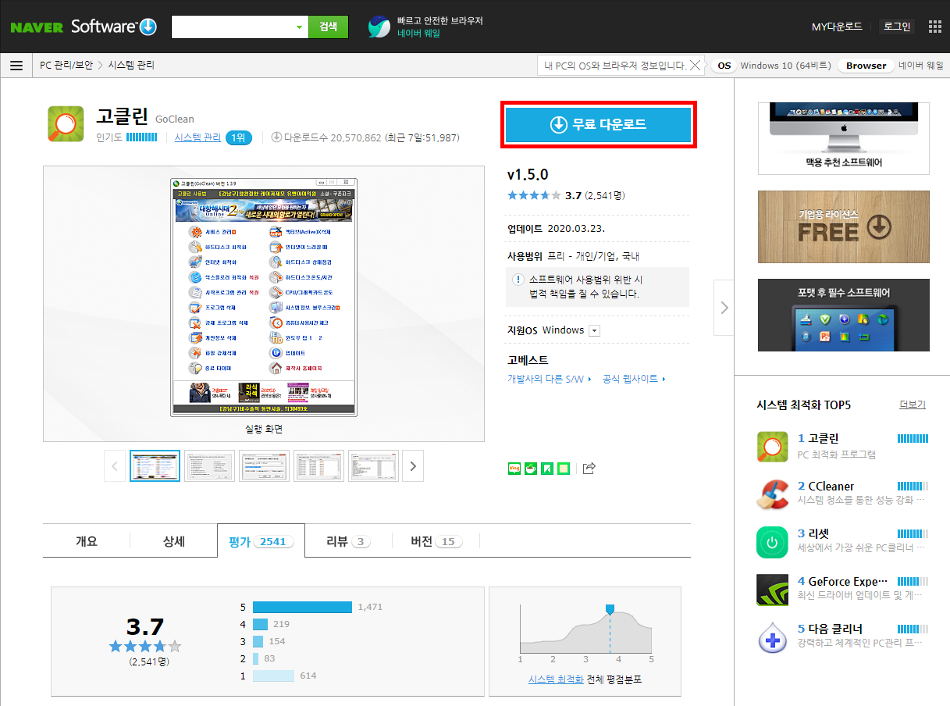Image resolution: width=950 pixels, height=706 pixels.
Task: Click the OS toggle pill in header
Action: coord(724,66)
